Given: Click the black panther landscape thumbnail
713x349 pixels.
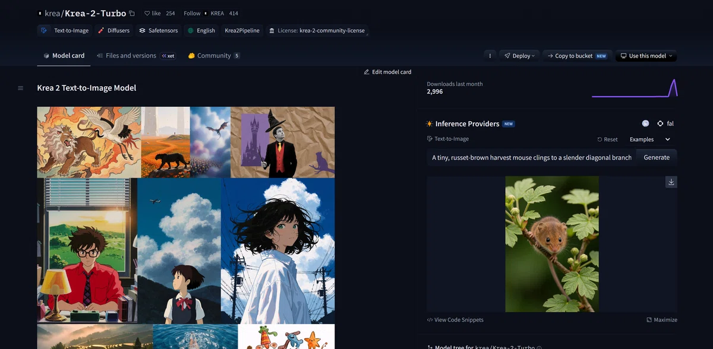Looking at the screenshot, I should (x=166, y=142).
